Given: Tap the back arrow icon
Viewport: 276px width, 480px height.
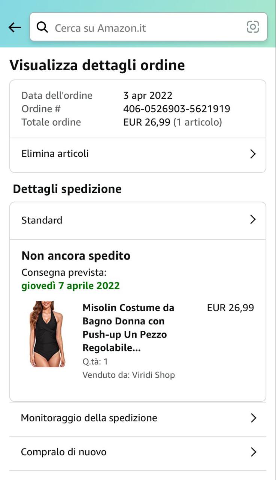Looking at the screenshot, I should pyautogui.click(x=15, y=27).
